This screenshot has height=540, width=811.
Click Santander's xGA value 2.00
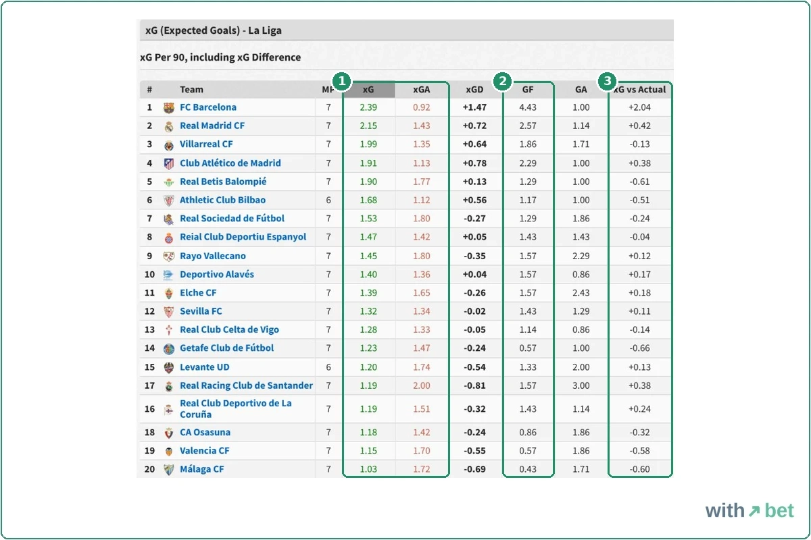point(421,385)
